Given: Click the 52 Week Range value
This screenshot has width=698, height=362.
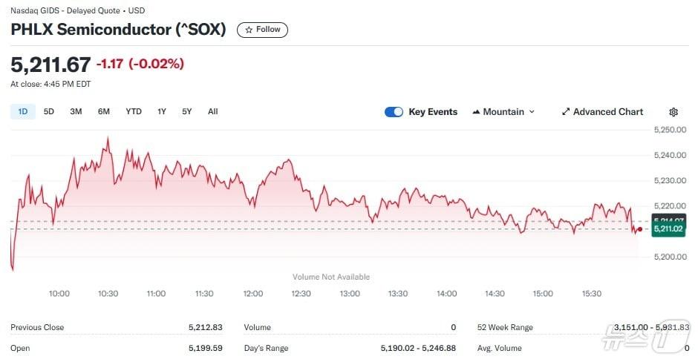Looking at the screenshot, I should pos(651,327).
